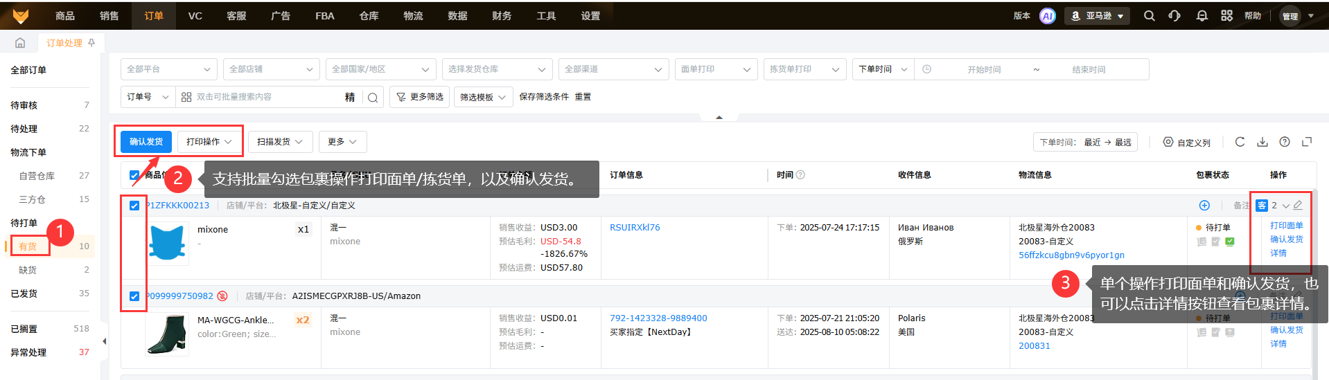
Task: Open the 更多 actions dropdown
Action: click(x=343, y=142)
